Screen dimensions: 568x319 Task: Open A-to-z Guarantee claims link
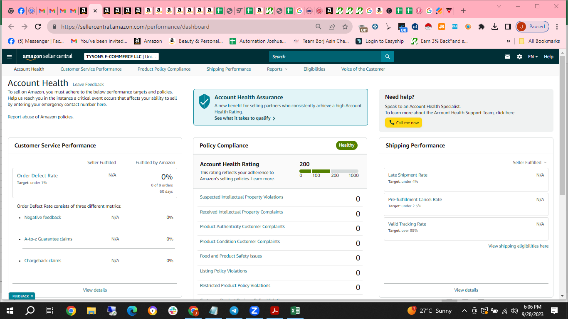coord(48,239)
